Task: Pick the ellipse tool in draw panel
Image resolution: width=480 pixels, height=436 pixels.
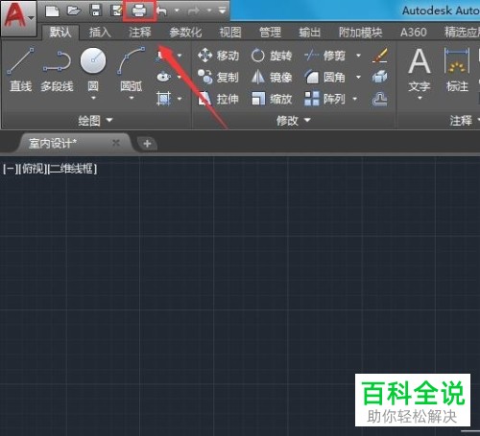Action: coord(164,77)
